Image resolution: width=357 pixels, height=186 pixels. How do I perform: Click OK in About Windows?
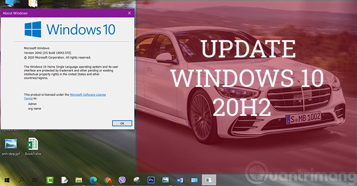tap(122, 123)
